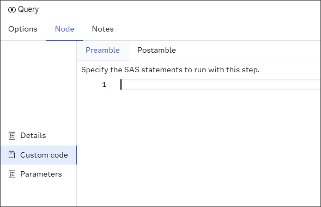Click into the code editor's first line
Viewport: 321px width, 207px height.
click(x=220, y=85)
